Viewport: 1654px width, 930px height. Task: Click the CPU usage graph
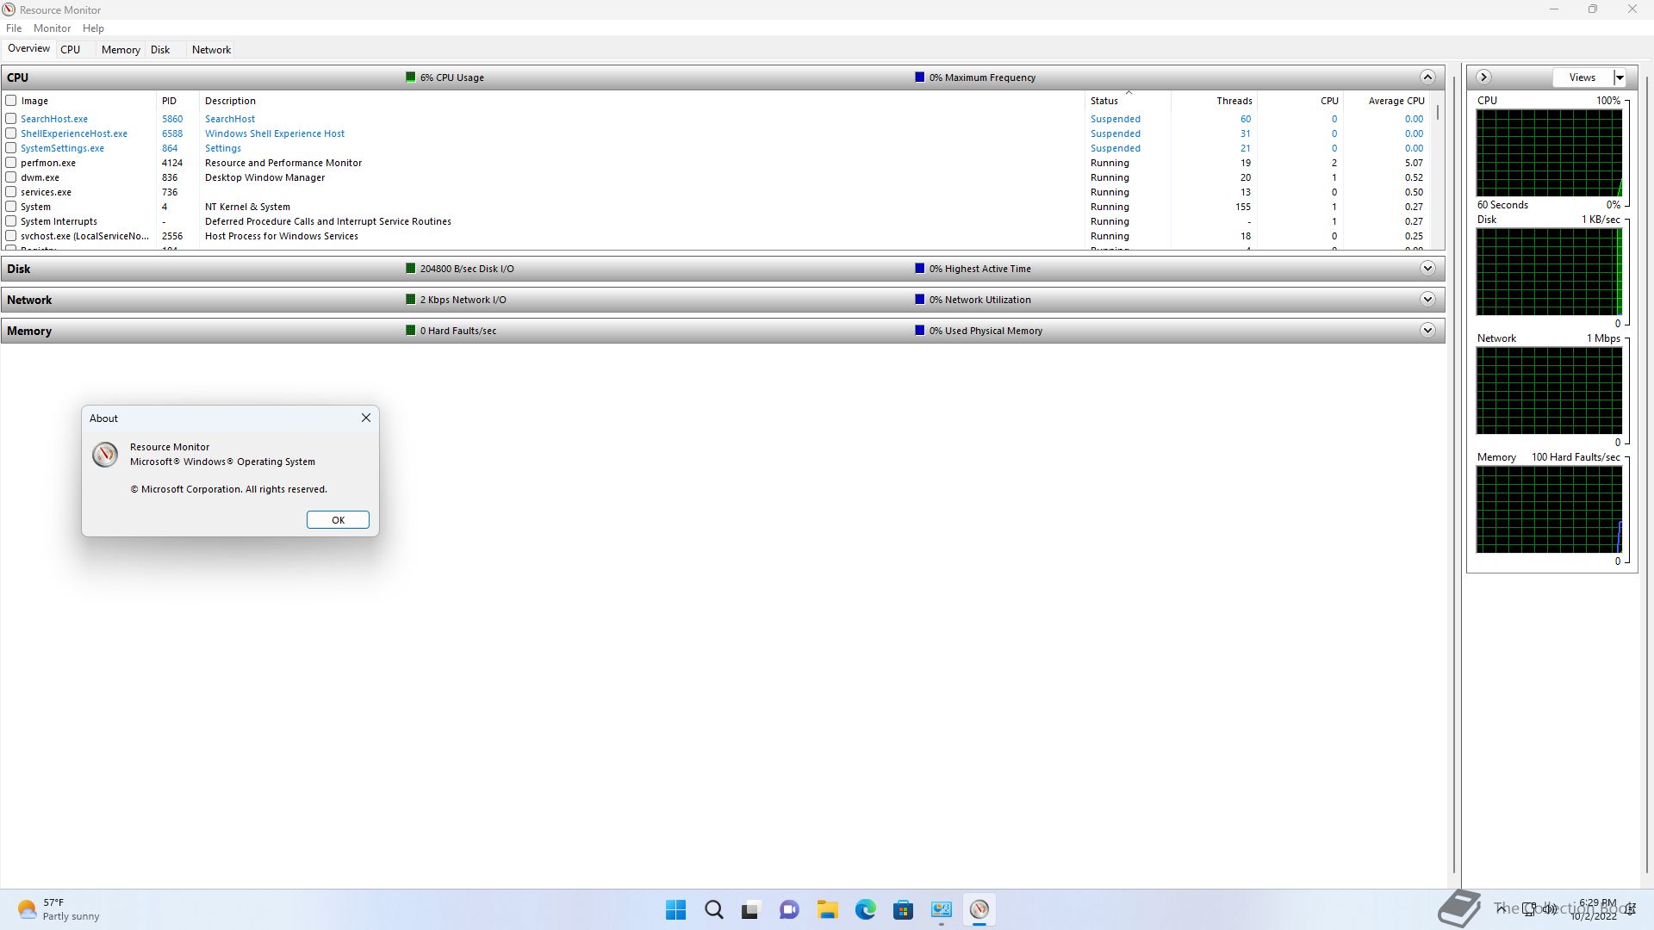(x=1549, y=153)
